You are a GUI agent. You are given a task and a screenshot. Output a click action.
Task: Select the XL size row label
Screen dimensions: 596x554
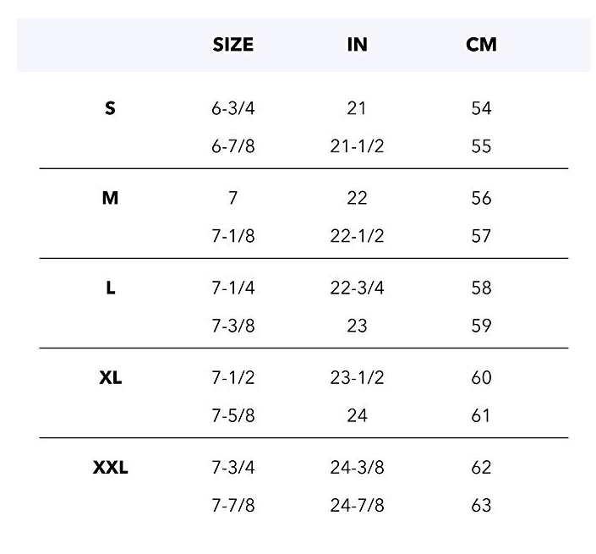pyautogui.click(x=110, y=377)
